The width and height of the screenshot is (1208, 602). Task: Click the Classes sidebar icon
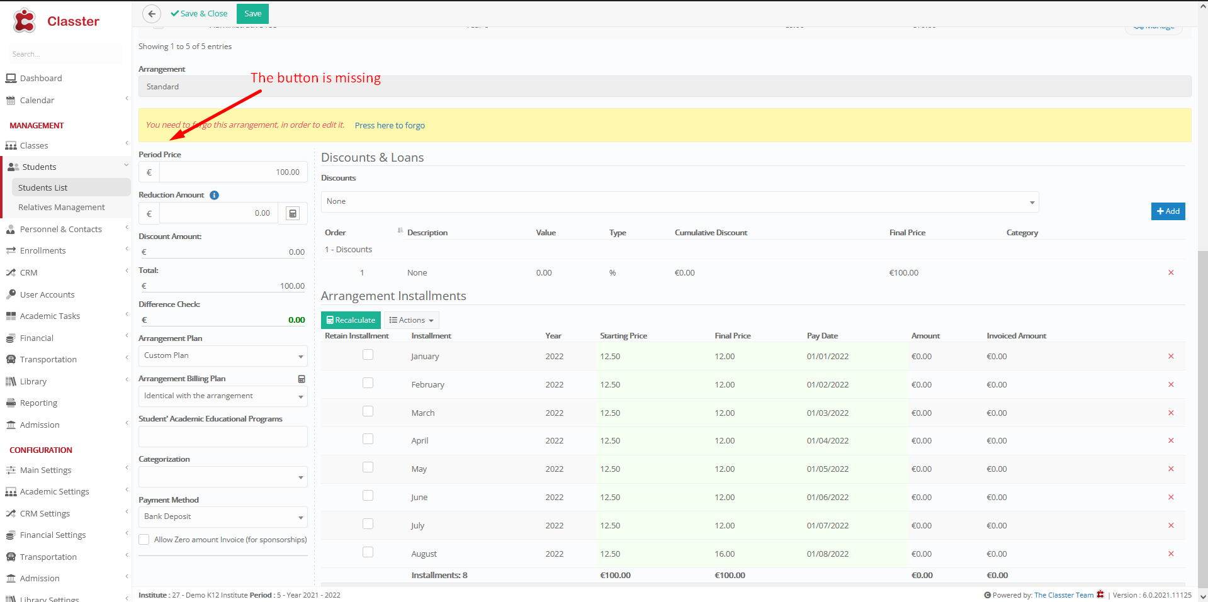pos(11,145)
